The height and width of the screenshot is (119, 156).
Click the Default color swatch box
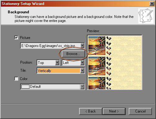click(25, 87)
